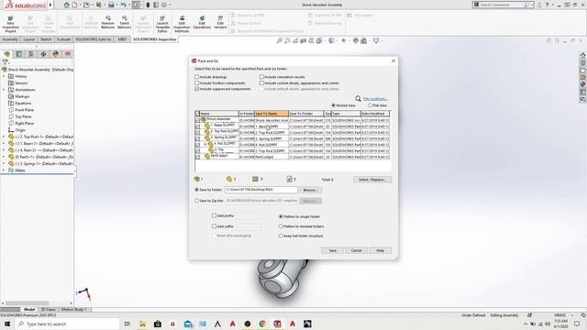Click the Zoom to Fit icon in view toolbar
Image resolution: width=587 pixels, height=330 pixels.
(279, 40)
